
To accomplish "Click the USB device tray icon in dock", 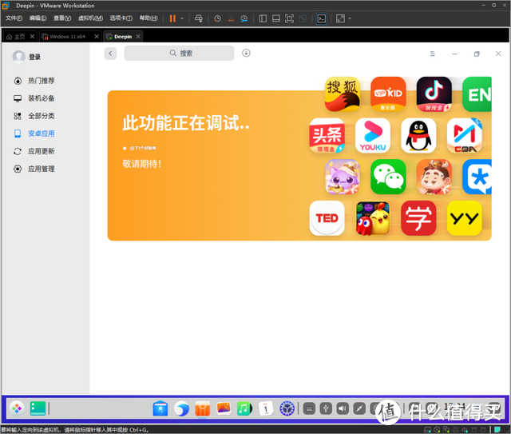I will 326,408.
